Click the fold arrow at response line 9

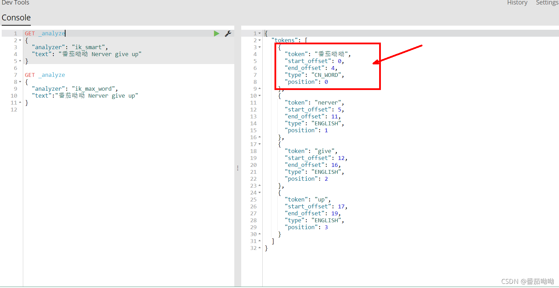pos(260,89)
